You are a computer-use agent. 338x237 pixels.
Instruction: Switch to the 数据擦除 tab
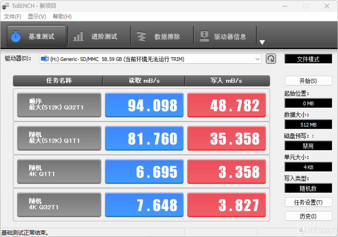point(162,36)
